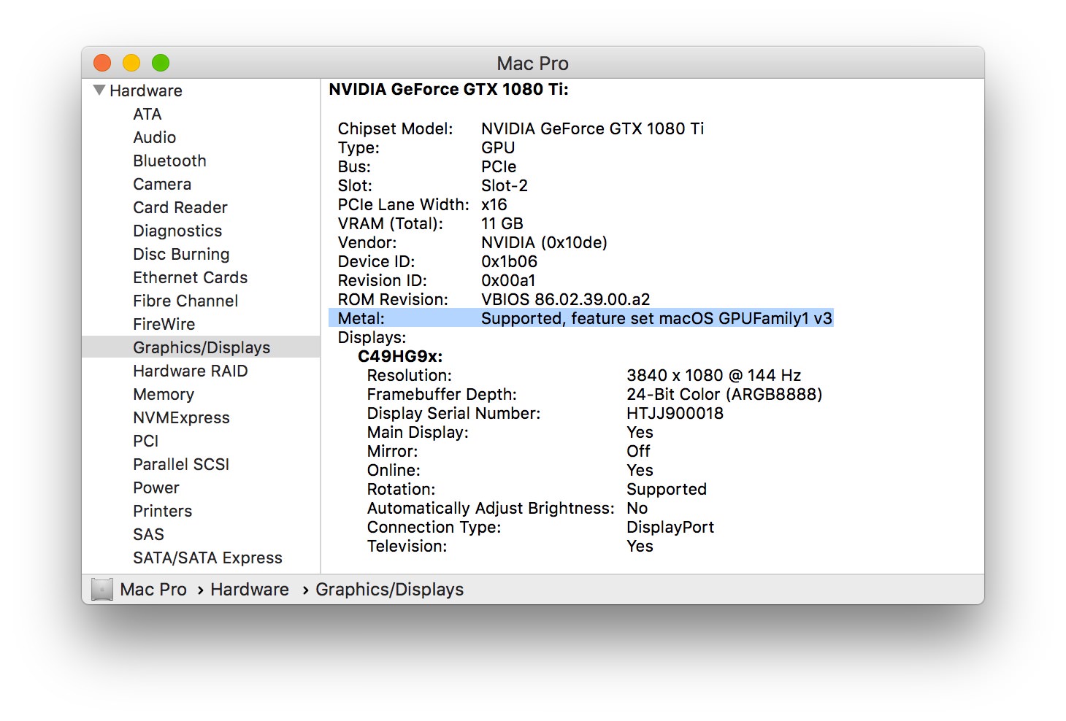Open the Bluetooth hardware section

pyautogui.click(x=170, y=161)
